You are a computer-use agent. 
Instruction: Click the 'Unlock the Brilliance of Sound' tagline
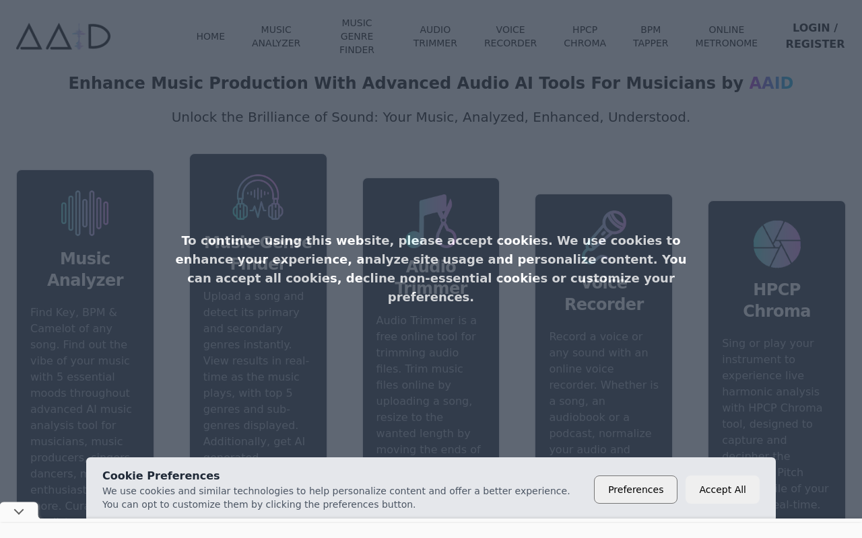pos(431,117)
